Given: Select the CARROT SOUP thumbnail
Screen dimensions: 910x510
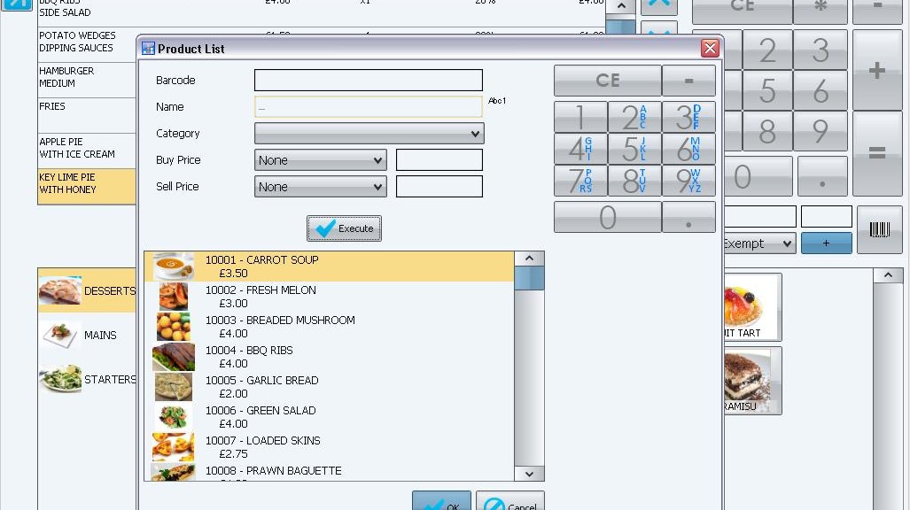Looking at the screenshot, I should [172, 266].
